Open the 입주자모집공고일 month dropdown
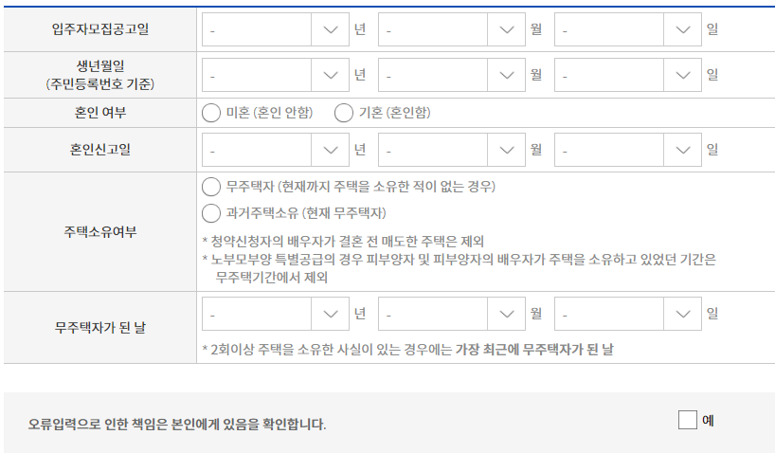The height and width of the screenshot is (453, 775). [451, 29]
